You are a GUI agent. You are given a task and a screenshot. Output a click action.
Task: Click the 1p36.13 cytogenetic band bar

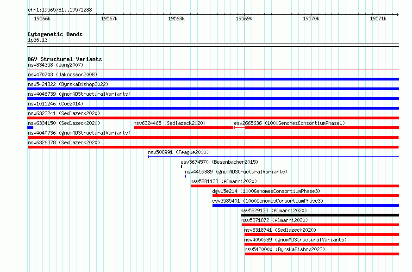pyautogui.click(x=213, y=45)
